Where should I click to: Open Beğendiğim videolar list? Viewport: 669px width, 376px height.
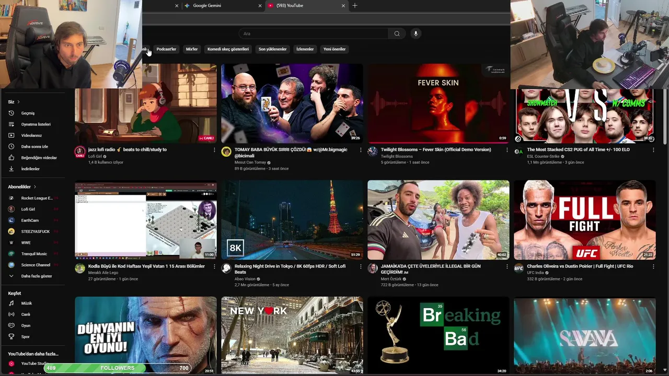[x=39, y=158]
